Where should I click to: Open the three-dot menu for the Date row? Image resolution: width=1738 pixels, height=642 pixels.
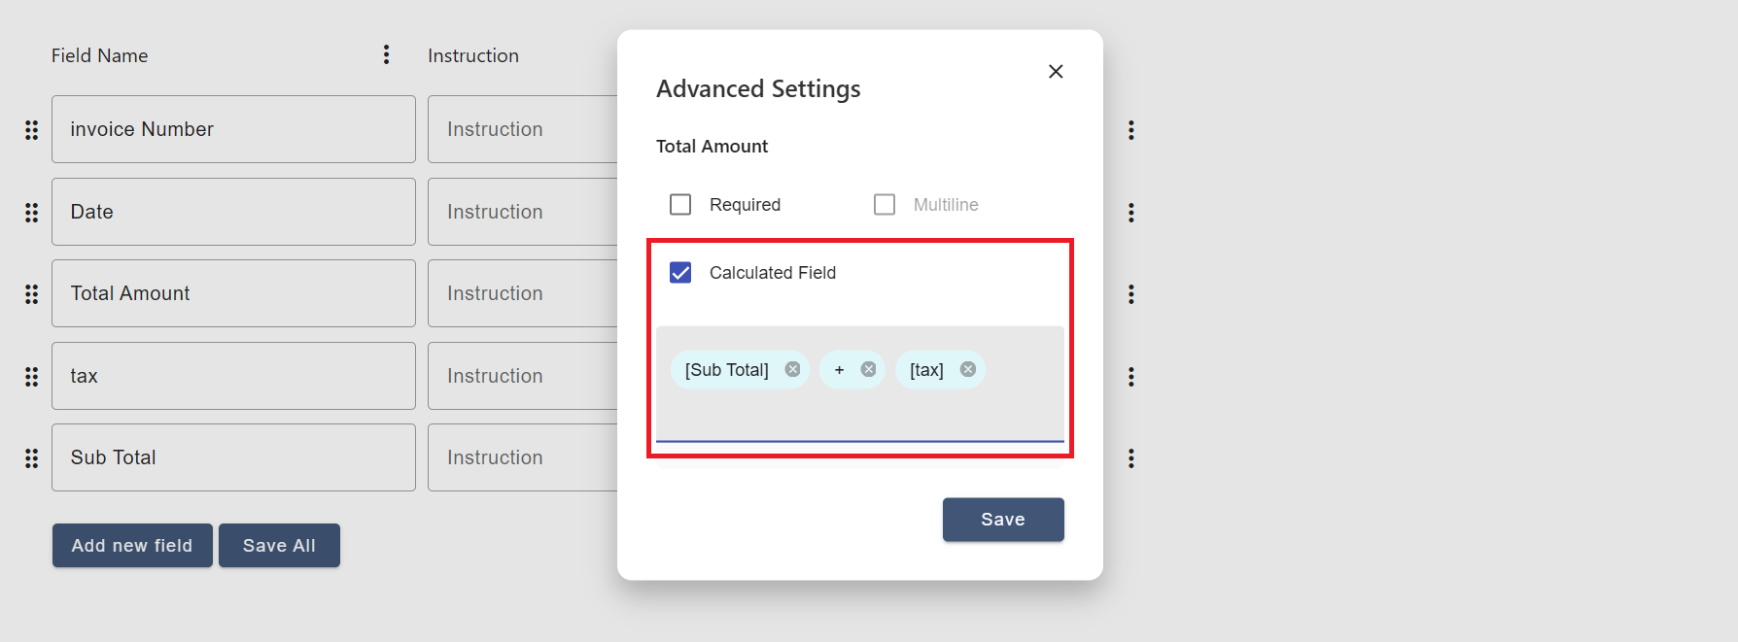[x=1131, y=212]
